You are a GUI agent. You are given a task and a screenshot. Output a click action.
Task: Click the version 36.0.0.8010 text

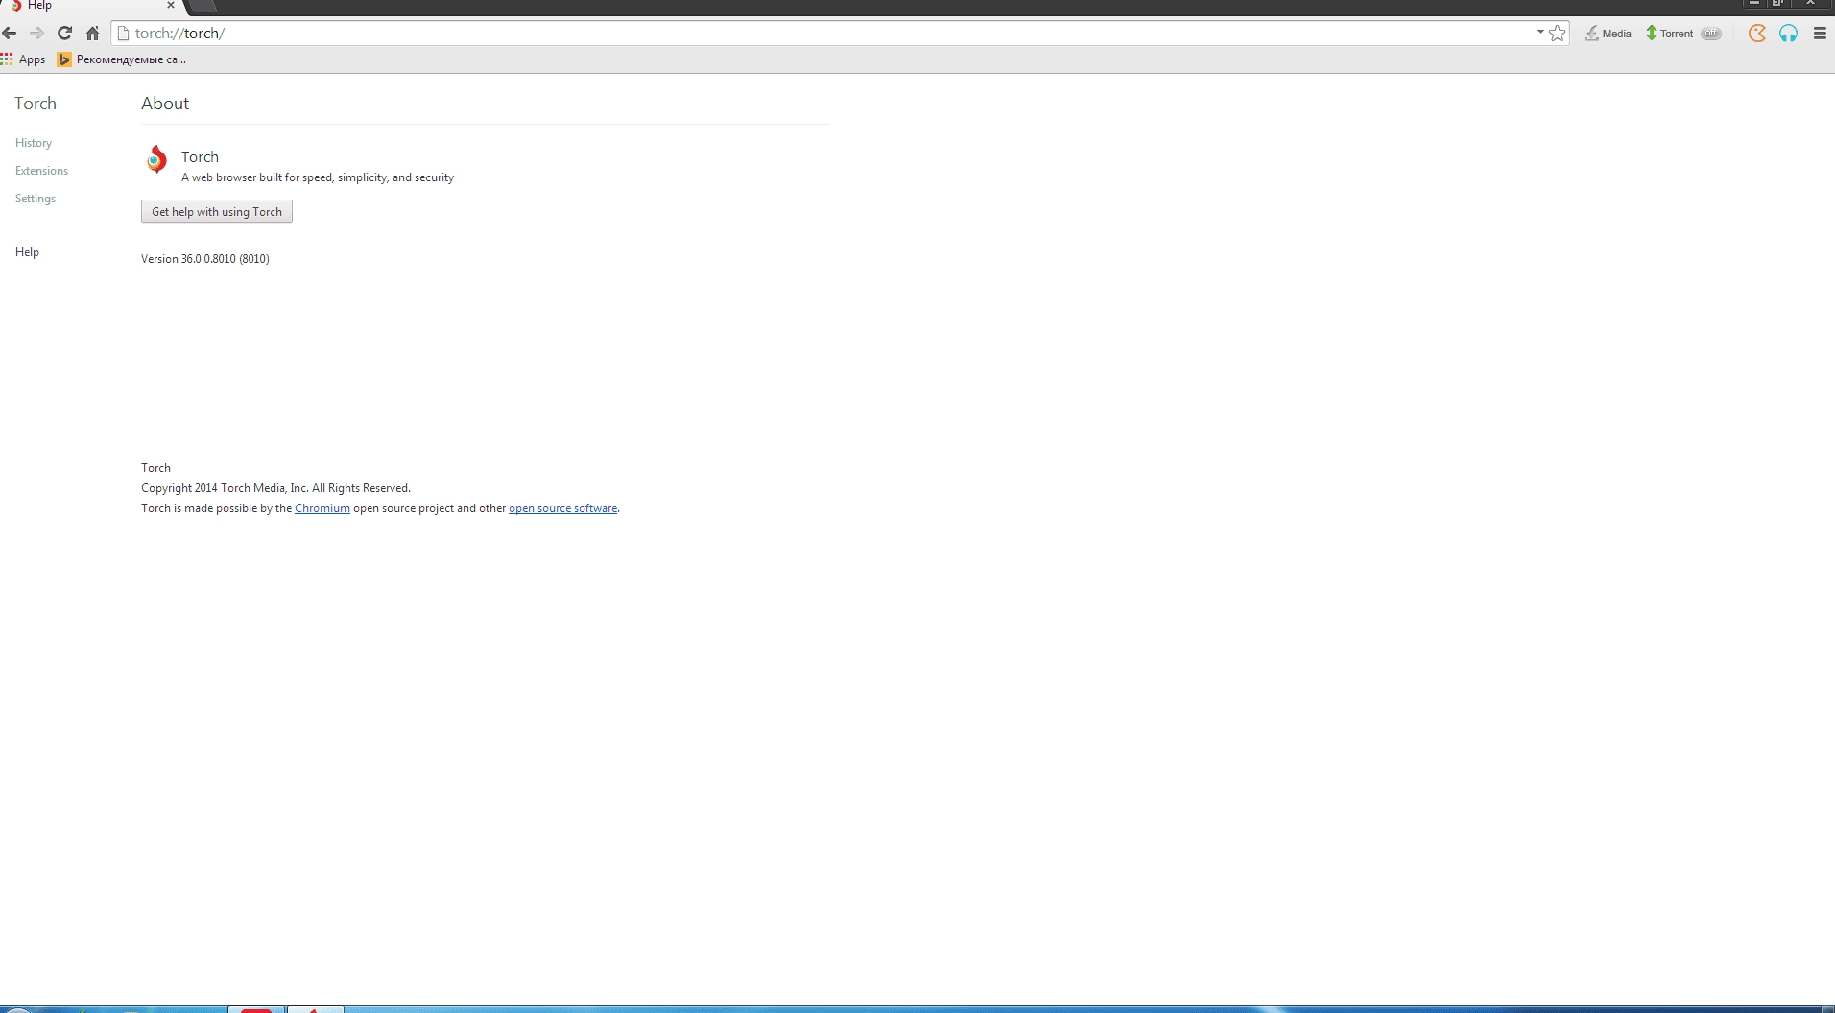pyautogui.click(x=205, y=259)
